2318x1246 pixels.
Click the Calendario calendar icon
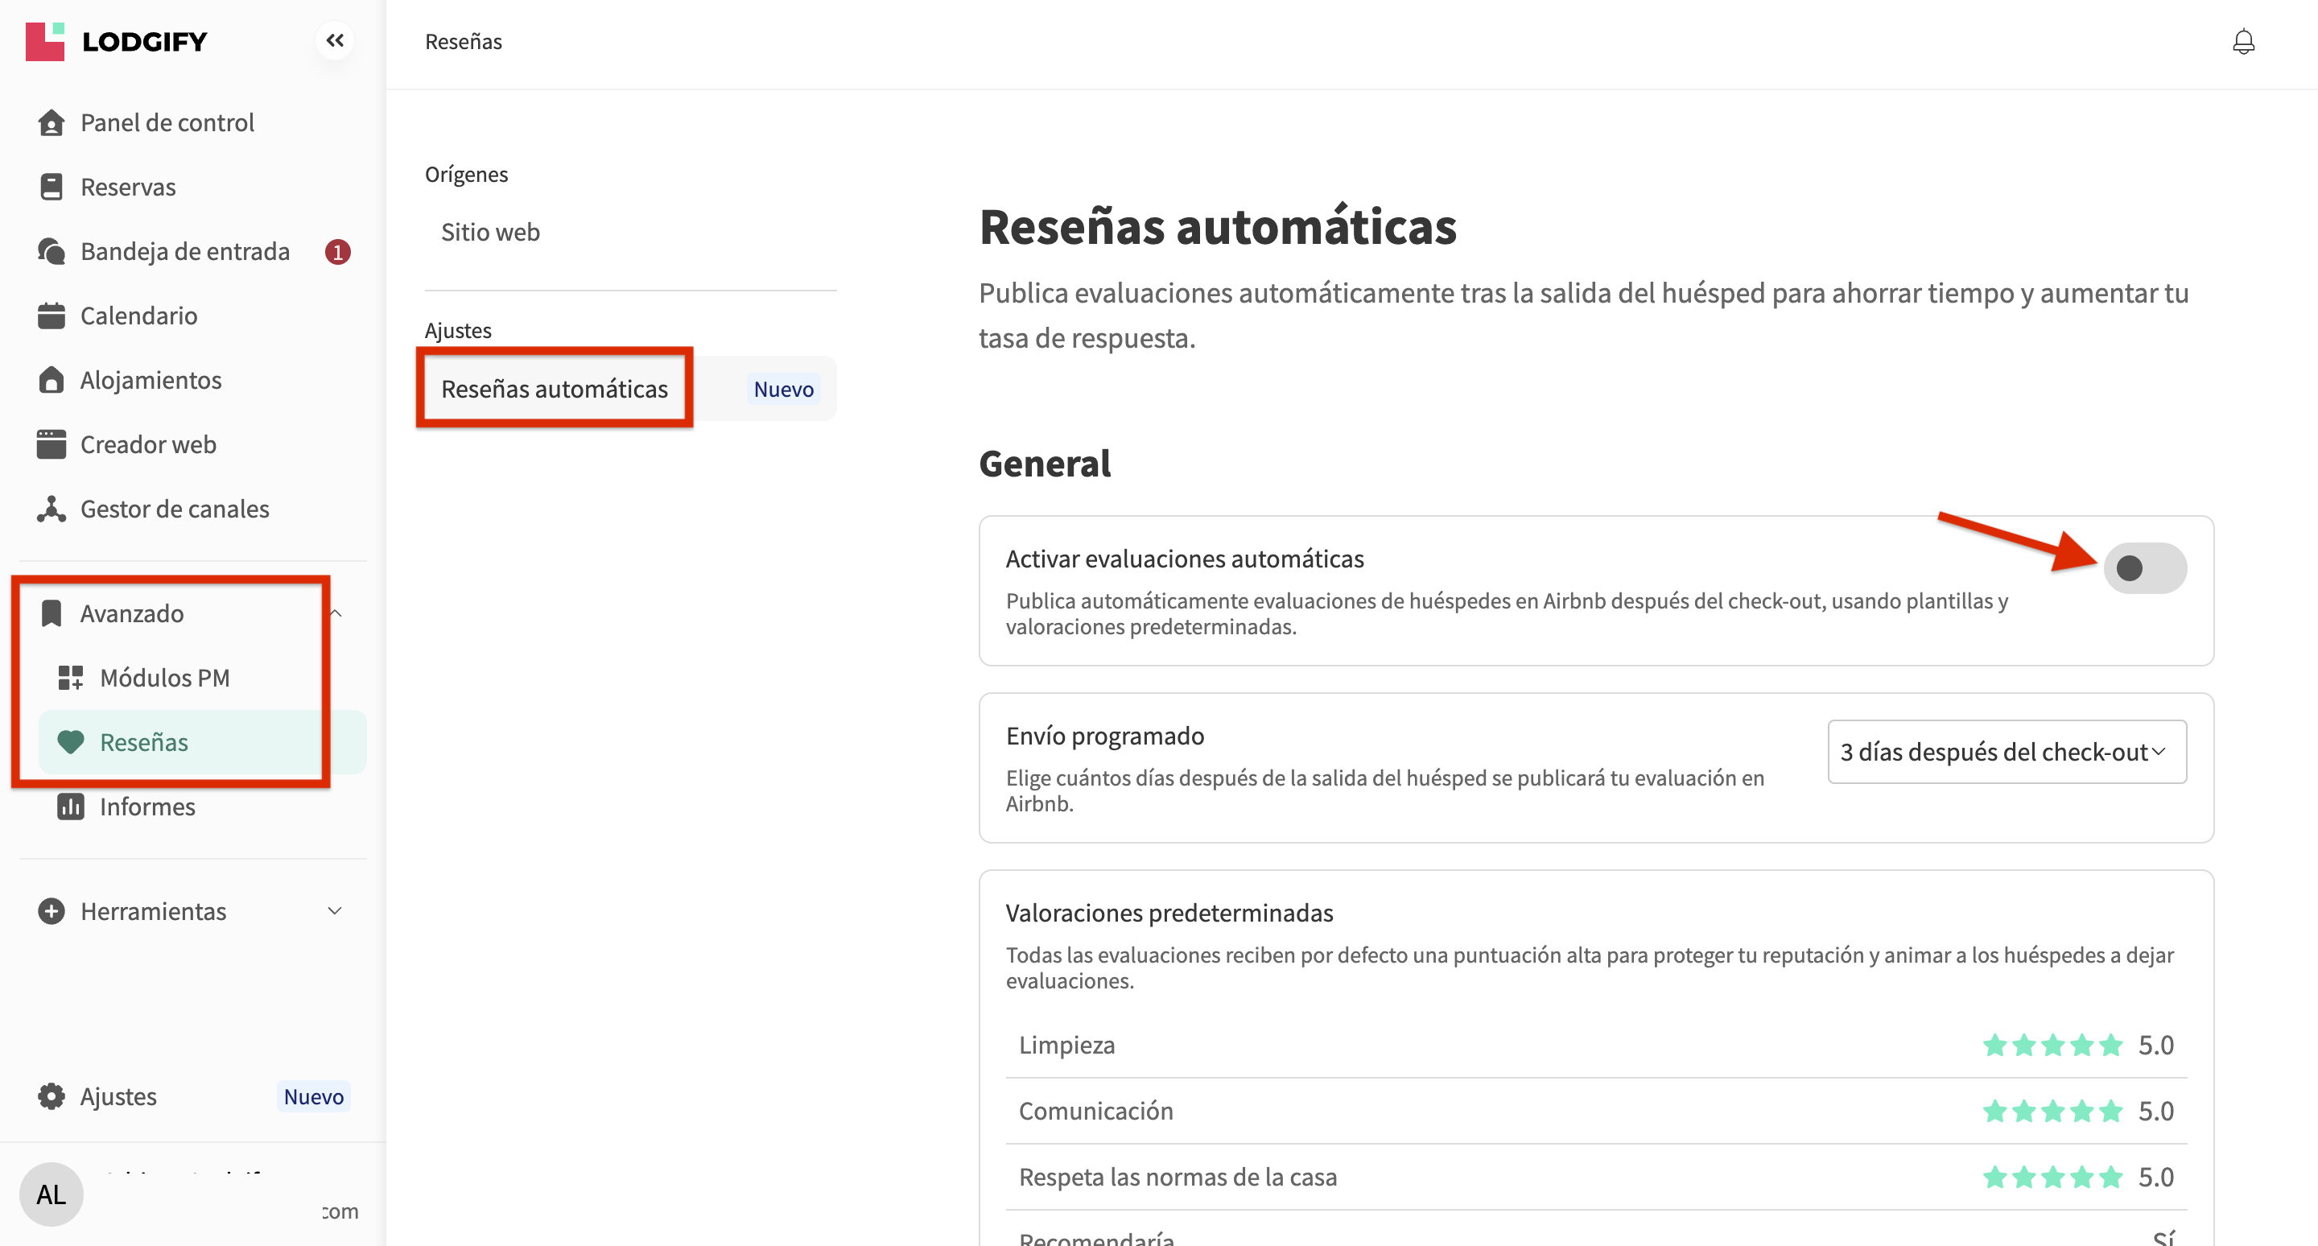coord(52,316)
